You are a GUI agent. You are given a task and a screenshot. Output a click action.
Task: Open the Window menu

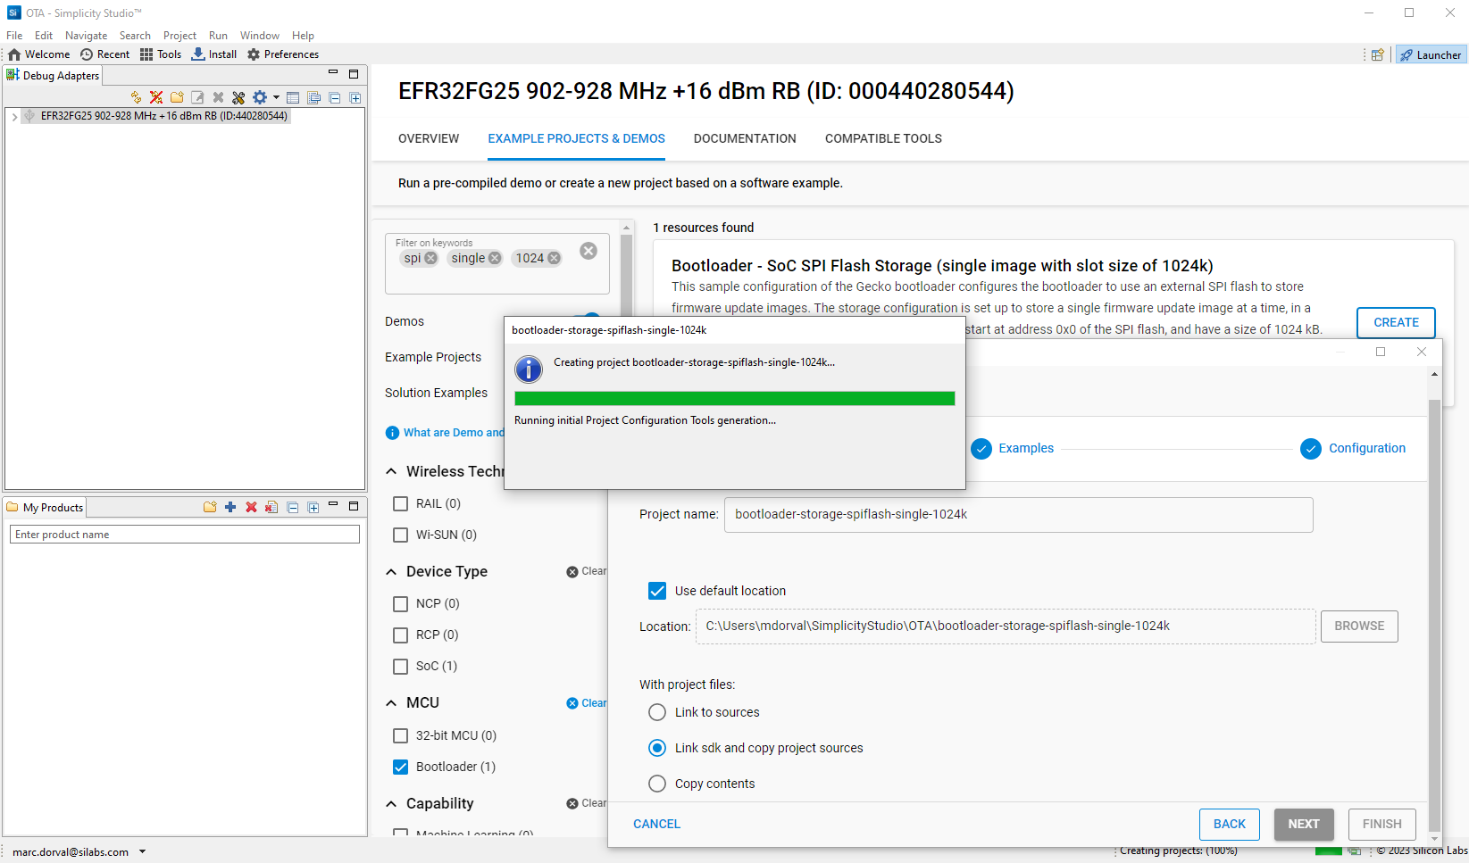pyautogui.click(x=259, y=36)
